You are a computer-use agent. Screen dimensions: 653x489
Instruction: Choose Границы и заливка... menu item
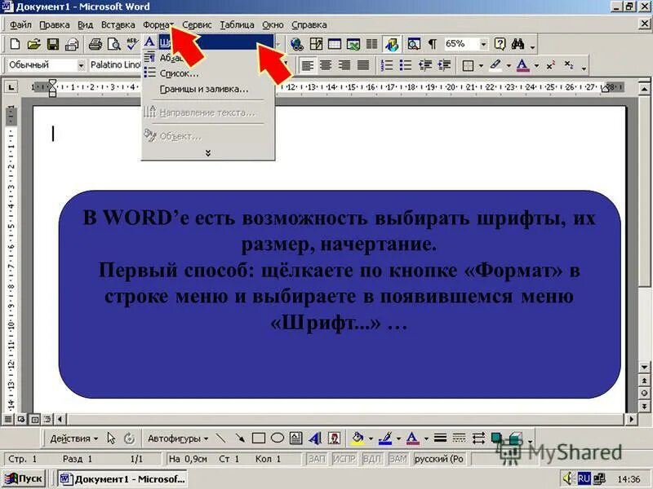point(208,89)
